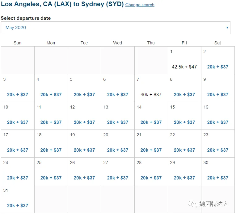236x214 pixels.
Task: Choose departure on May 25
Action: point(51,178)
